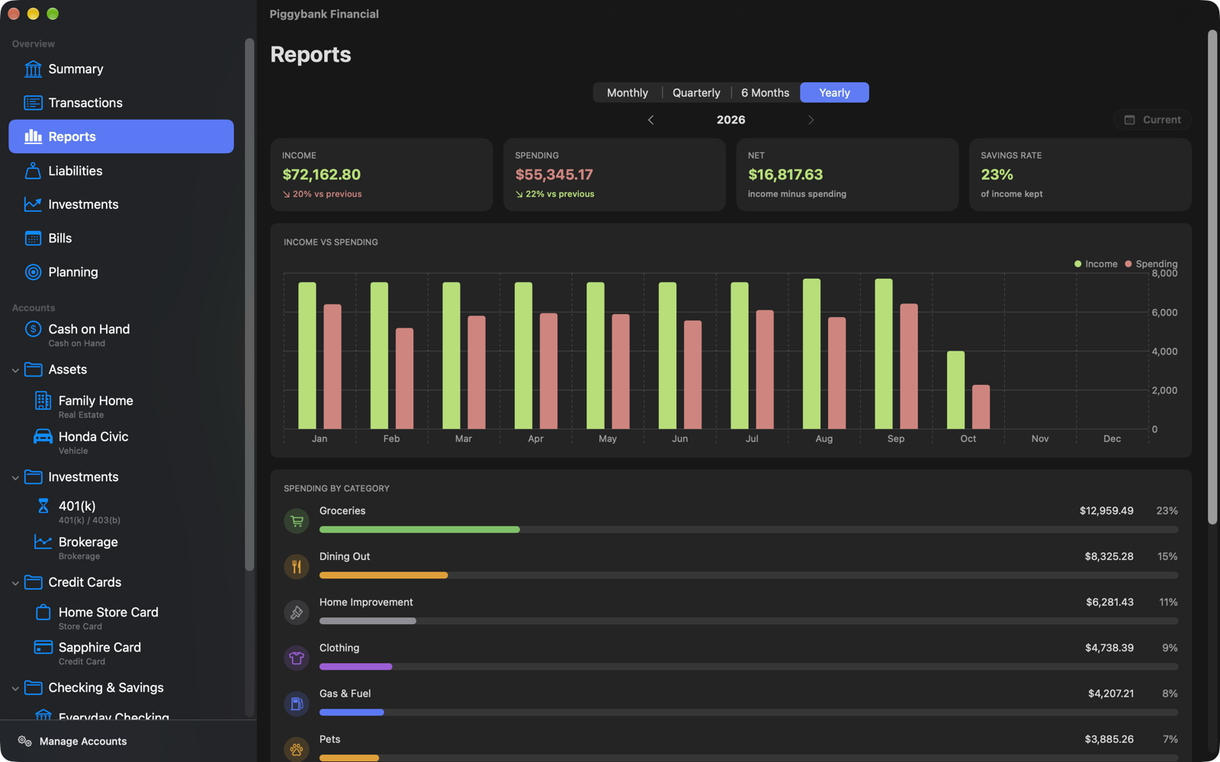
Task: Click the Current period button
Action: [x=1152, y=120]
